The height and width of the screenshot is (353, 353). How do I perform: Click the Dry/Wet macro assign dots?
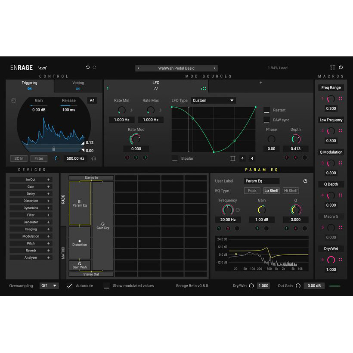[x=341, y=260]
